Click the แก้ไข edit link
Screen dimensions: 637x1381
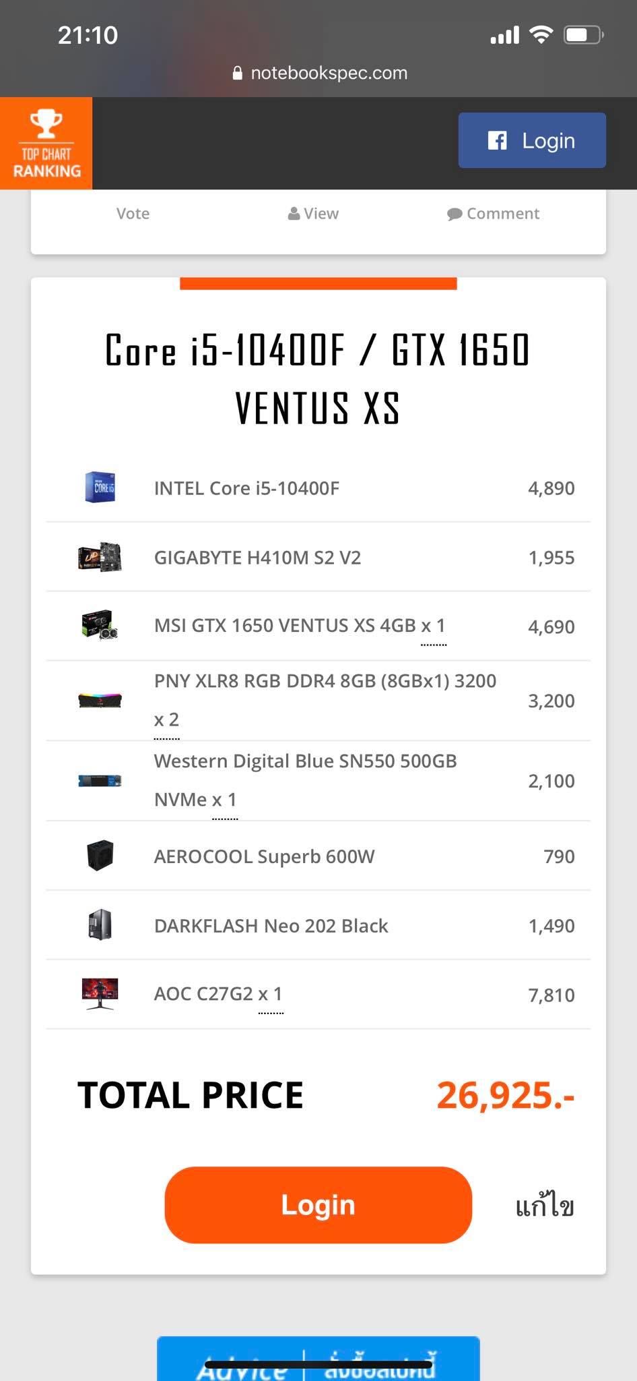(544, 1205)
